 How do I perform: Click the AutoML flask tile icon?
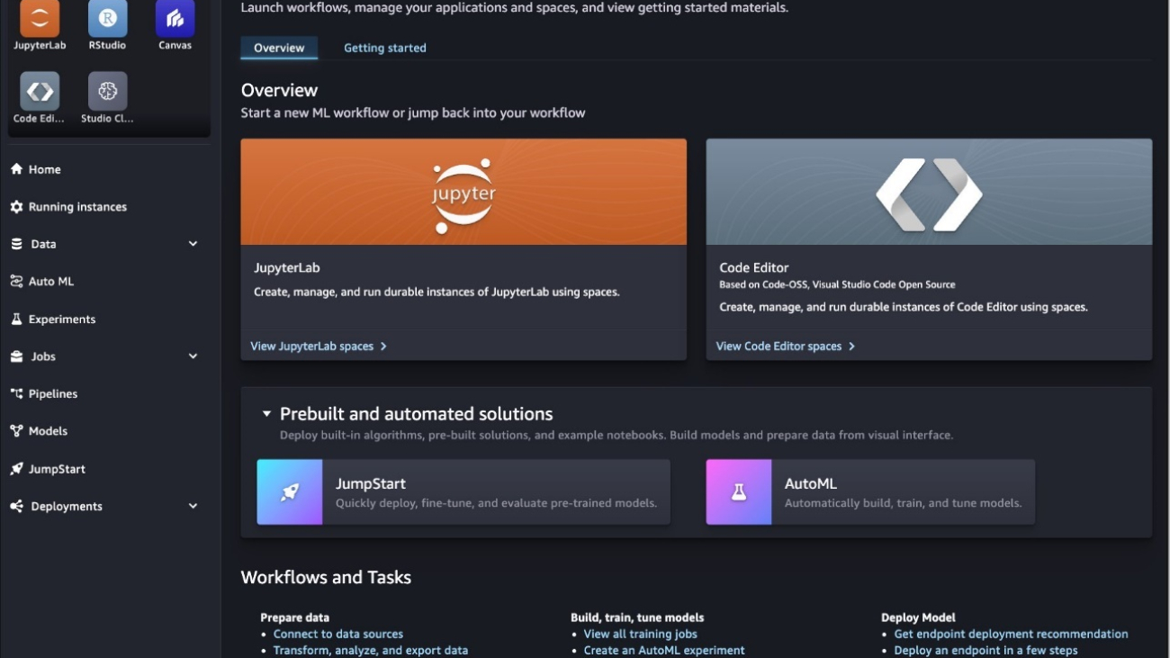pos(739,492)
